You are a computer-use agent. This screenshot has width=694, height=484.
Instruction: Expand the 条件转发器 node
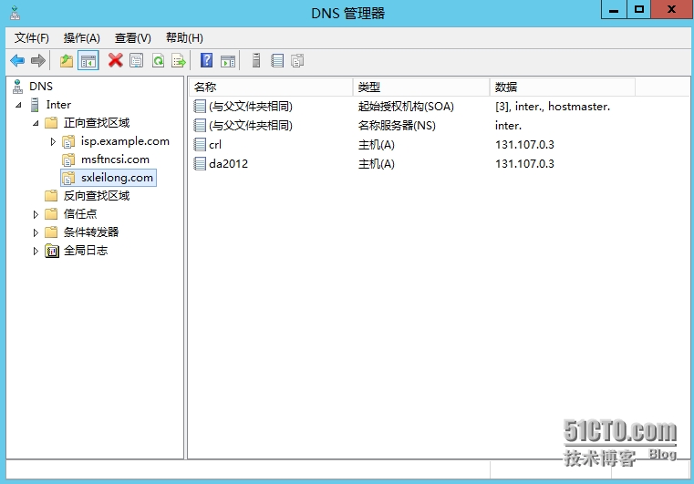36,232
